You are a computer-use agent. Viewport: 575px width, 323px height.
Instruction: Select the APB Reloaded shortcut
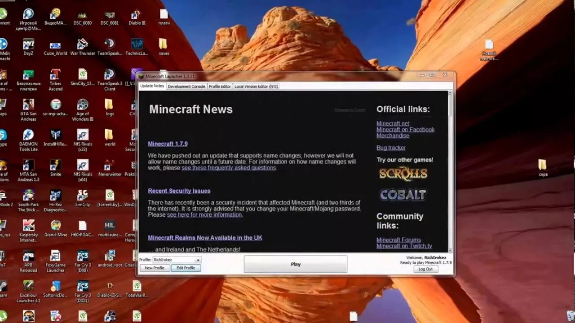[28, 261]
